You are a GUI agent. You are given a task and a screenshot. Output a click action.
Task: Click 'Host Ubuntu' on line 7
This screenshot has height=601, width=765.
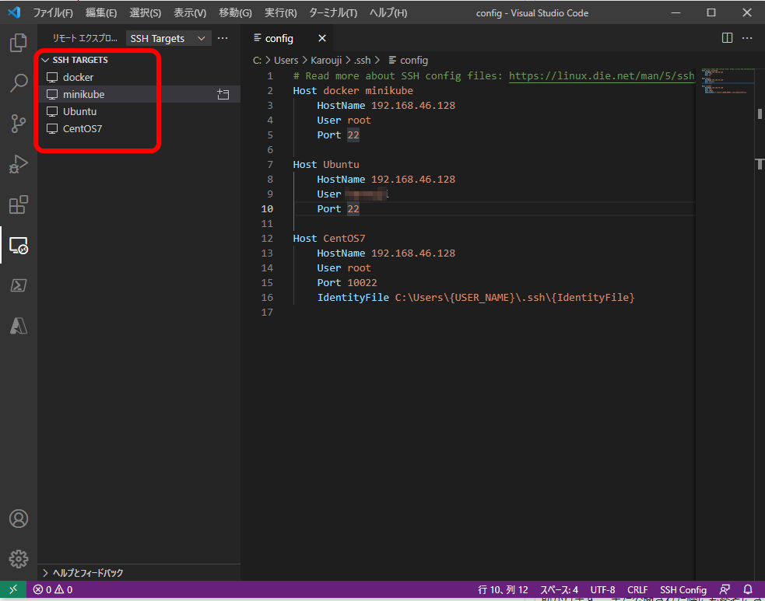pos(326,164)
